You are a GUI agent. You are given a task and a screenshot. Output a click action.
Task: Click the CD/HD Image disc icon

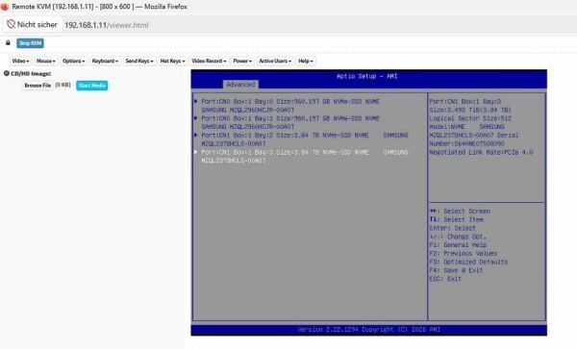point(7,74)
